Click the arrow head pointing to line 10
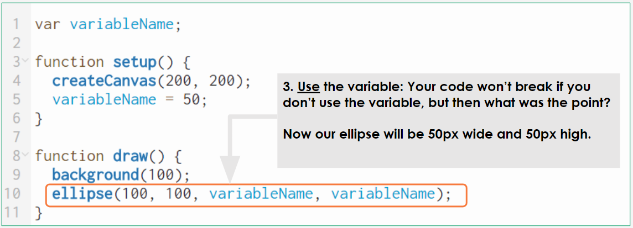The image size is (633, 228). 229,169
